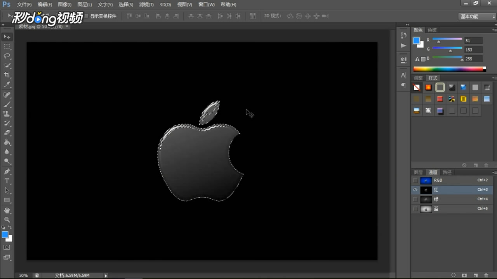Select the Crop tool
This screenshot has width=497, height=279.
pos(7,75)
